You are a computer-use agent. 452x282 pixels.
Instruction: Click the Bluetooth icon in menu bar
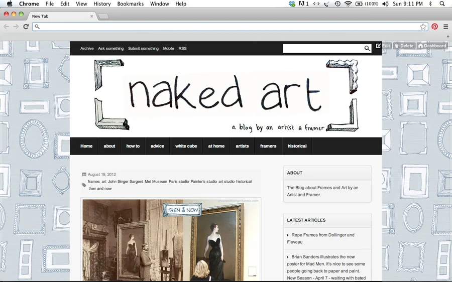[430, 4]
